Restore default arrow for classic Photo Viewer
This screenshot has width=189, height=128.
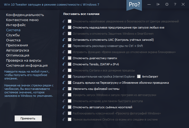click(x=64, y=113)
